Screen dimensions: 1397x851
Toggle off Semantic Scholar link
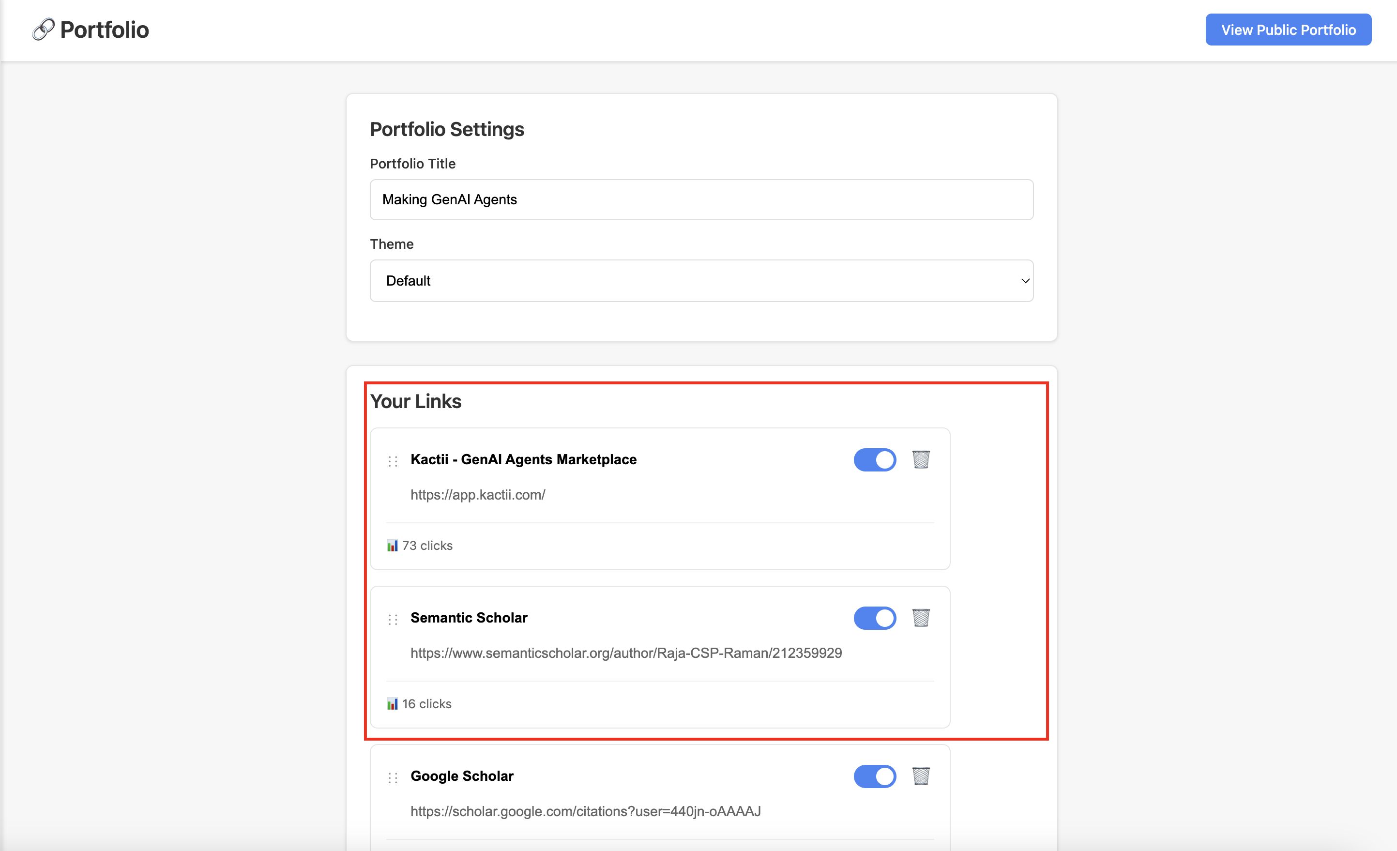[x=875, y=618]
